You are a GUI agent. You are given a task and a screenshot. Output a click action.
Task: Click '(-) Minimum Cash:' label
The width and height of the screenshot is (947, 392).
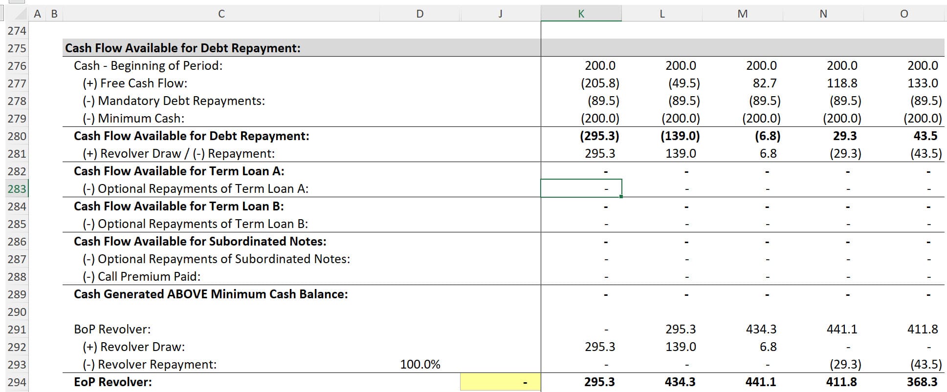(x=133, y=118)
